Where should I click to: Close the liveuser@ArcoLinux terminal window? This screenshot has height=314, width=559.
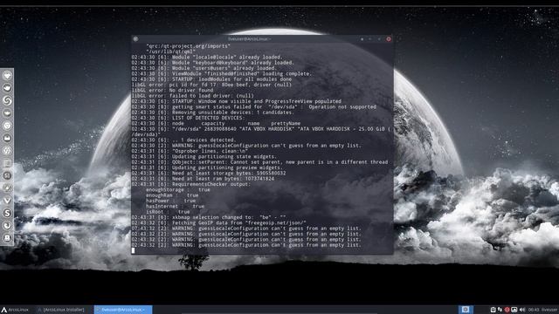[389, 38]
